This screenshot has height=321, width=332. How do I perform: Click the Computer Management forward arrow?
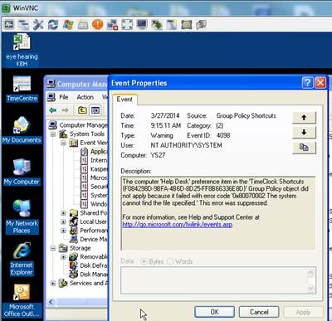[65, 110]
